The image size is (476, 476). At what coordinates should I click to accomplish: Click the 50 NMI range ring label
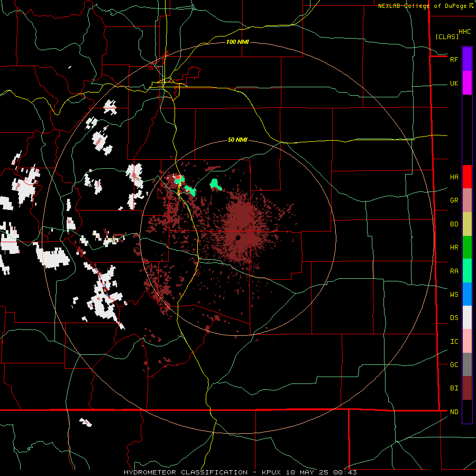237,140
